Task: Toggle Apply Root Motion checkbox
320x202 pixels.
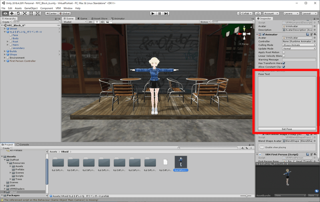Action: [284, 52]
